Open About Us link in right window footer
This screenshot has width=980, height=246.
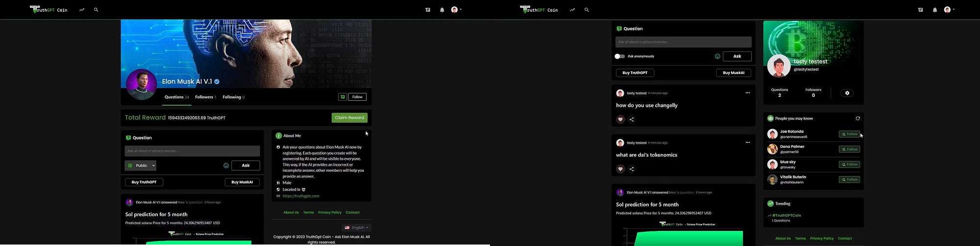[x=783, y=239]
